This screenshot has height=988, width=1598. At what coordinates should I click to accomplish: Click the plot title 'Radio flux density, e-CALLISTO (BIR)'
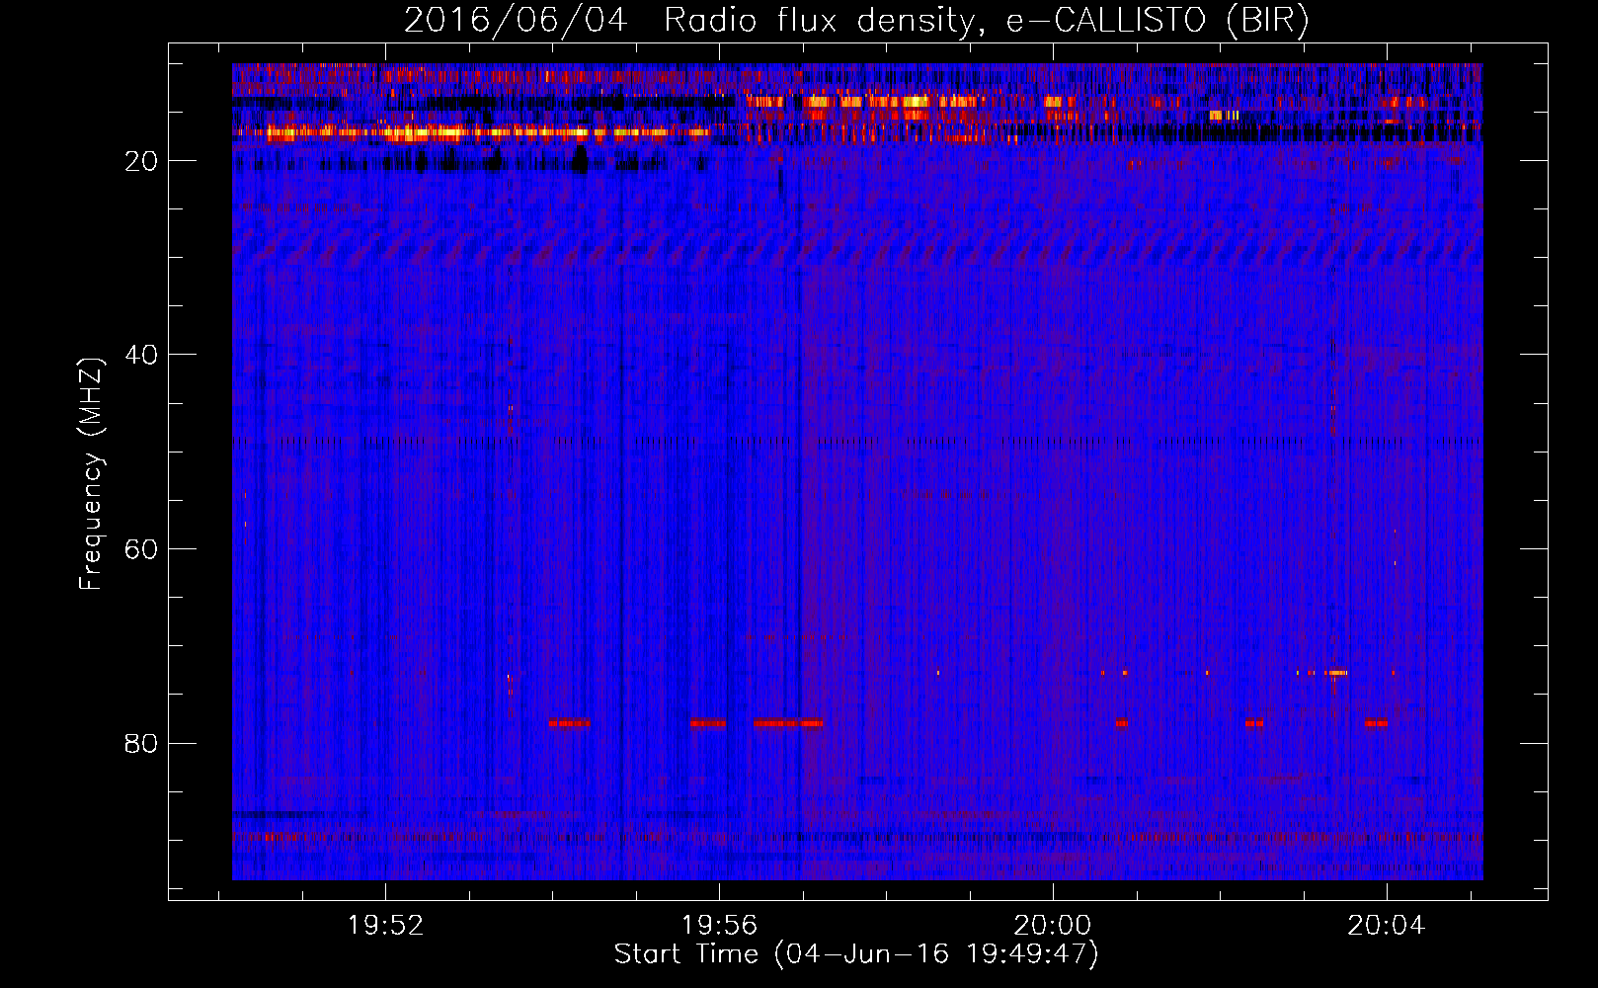[987, 20]
